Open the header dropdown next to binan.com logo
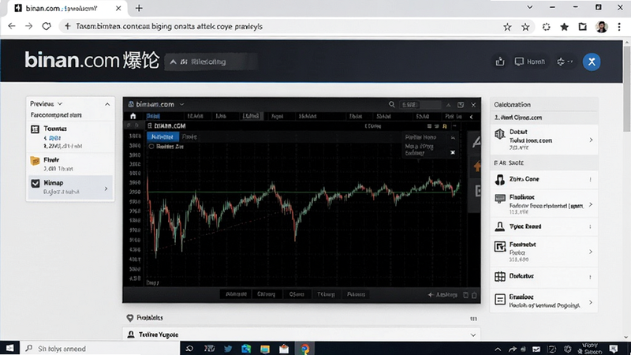This screenshot has height=355, width=631. point(211,62)
